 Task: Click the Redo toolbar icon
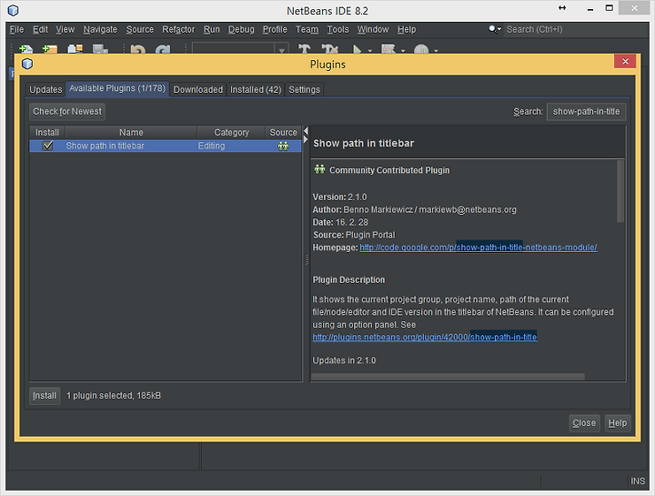click(163, 50)
